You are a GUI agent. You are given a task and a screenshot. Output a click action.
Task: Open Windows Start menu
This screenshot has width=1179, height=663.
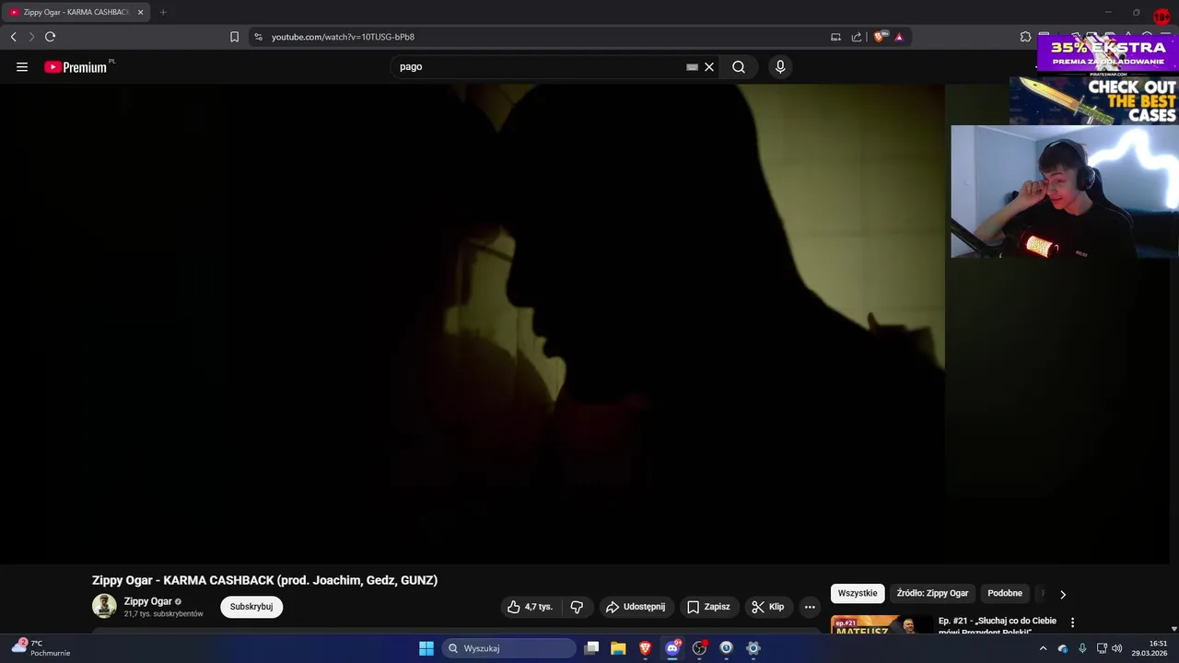click(x=426, y=648)
